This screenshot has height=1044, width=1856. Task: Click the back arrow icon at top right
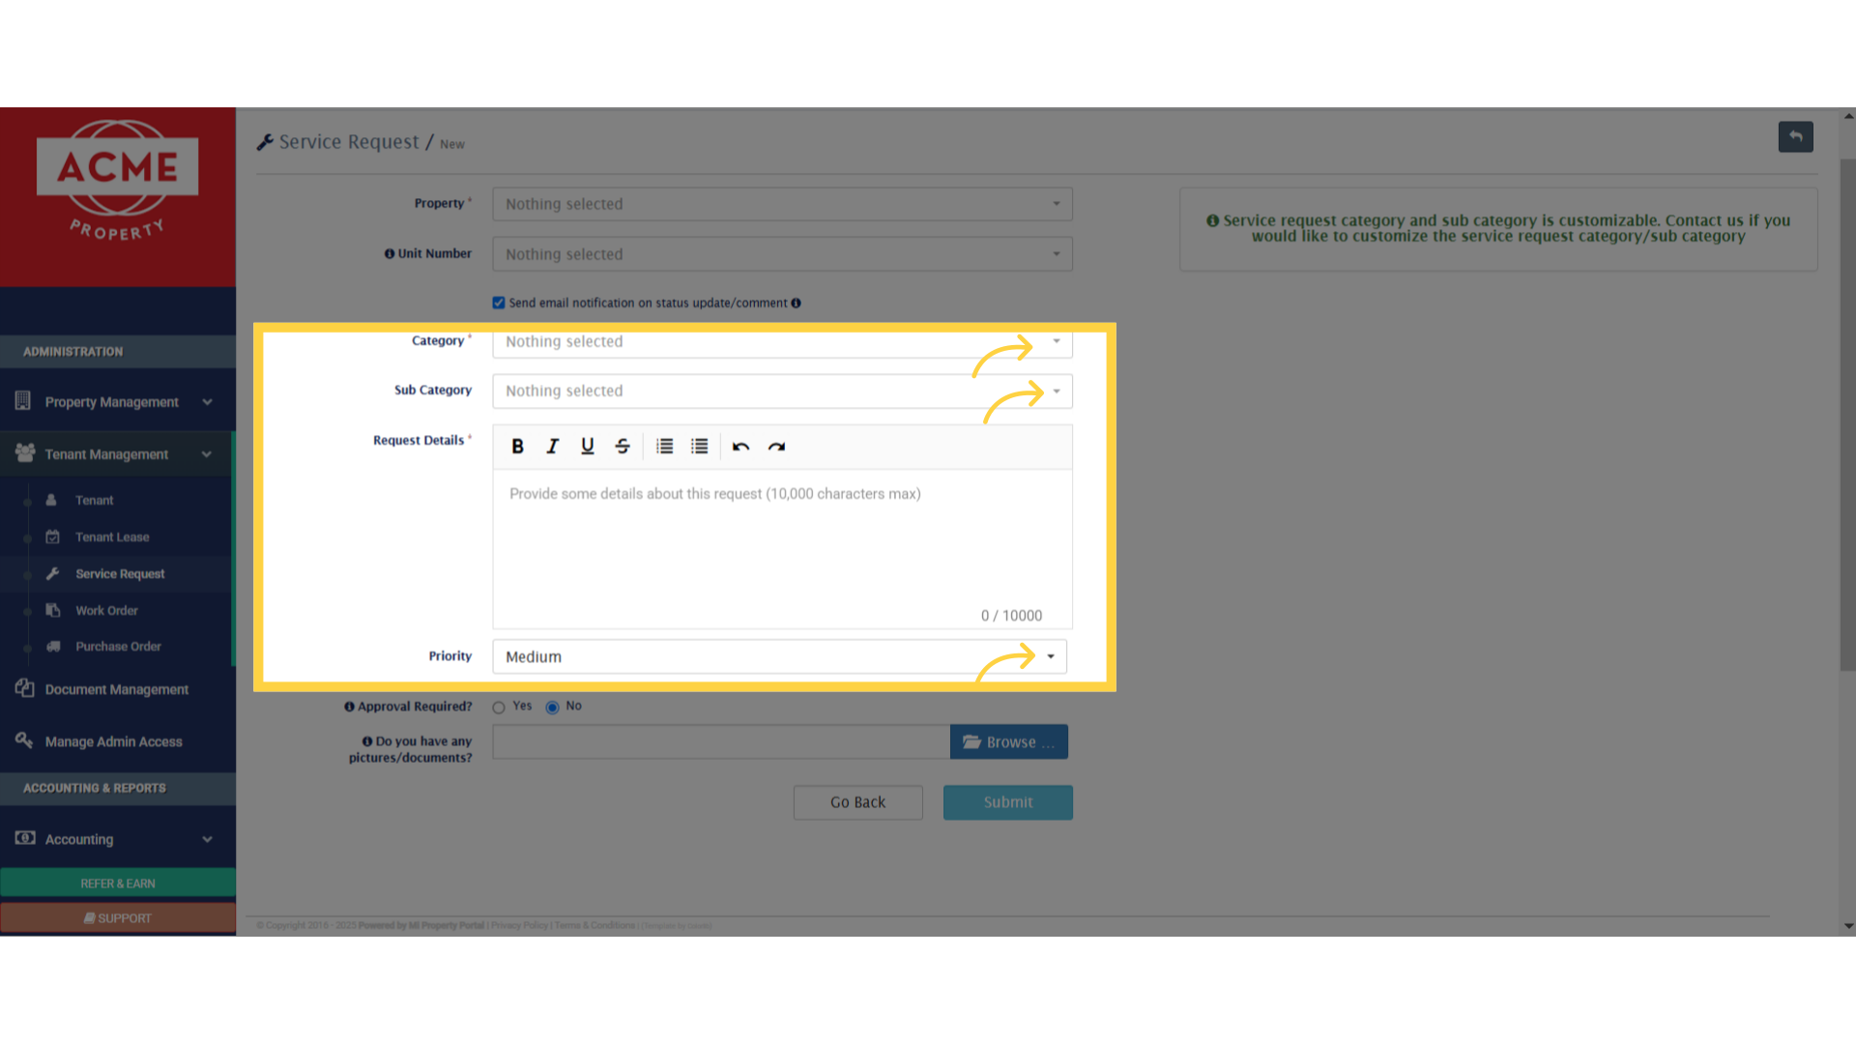tap(1795, 136)
